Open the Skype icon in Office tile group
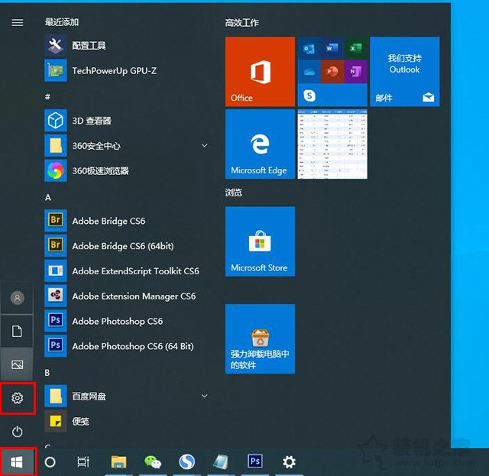The height and width of the screenshot is (476, 489). [309, 96]
